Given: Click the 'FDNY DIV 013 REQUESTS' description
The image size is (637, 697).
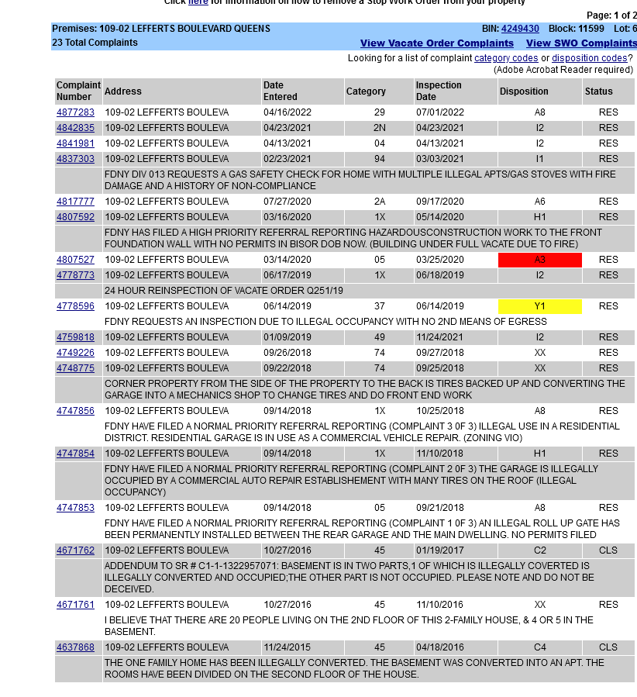Looking at the screenshot, I should [360, 181].
